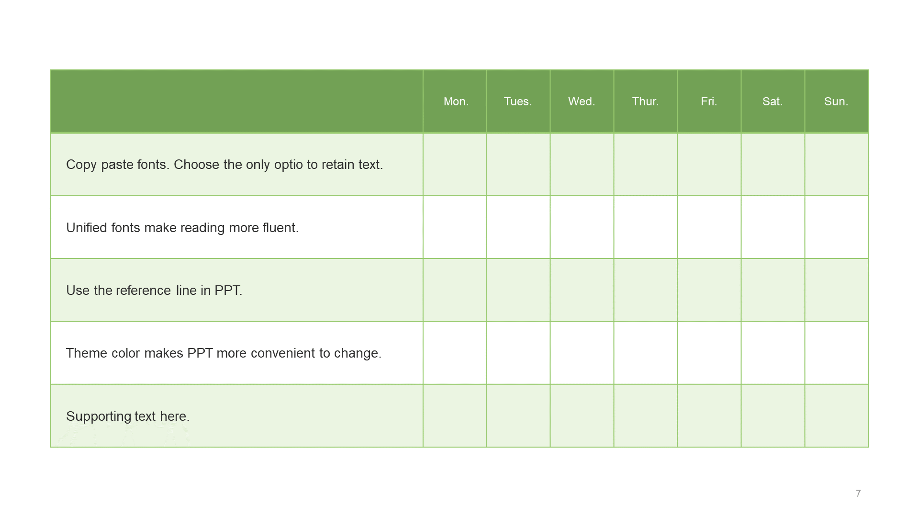This screenshot has height=517, width=919.
Task: Select the Mon. header cell
Action: pyautogui.click(x=455, y=101)
